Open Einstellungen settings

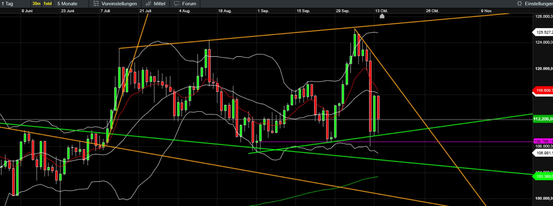pos(539,4)
